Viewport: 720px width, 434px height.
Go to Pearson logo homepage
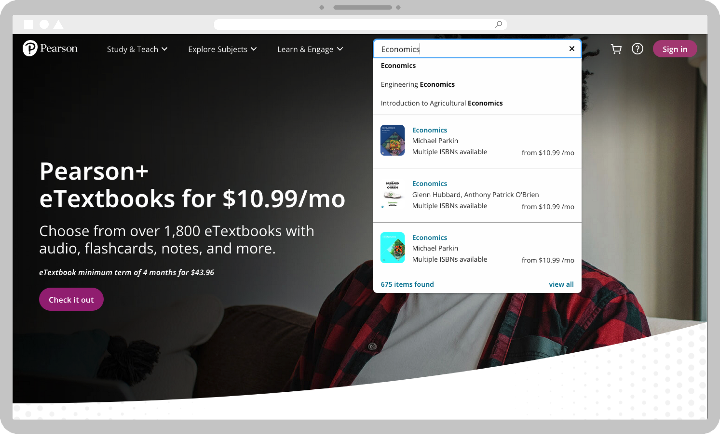(50, 48)
